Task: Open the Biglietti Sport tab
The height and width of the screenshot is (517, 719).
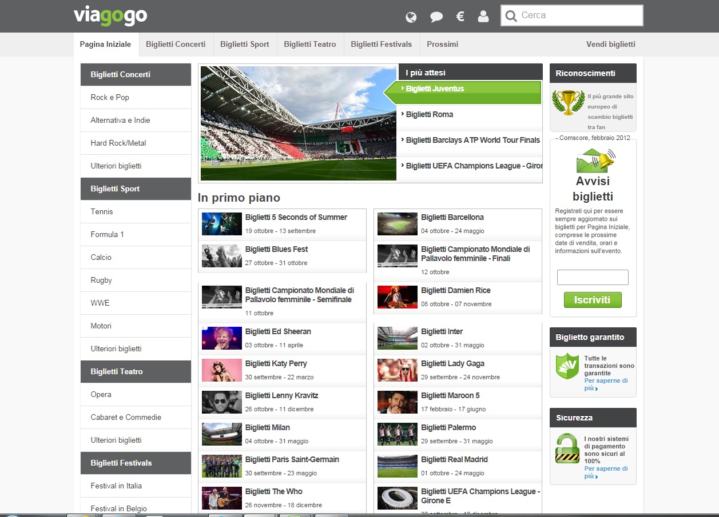Action: pos(245,44)
